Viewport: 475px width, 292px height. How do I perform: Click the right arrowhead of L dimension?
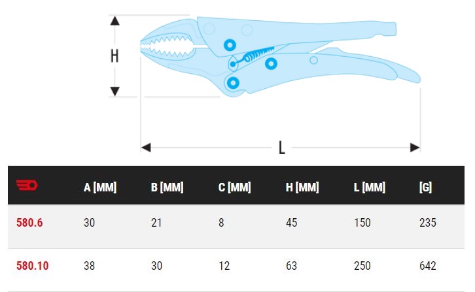pyautogui.click(x=415, y=148)
